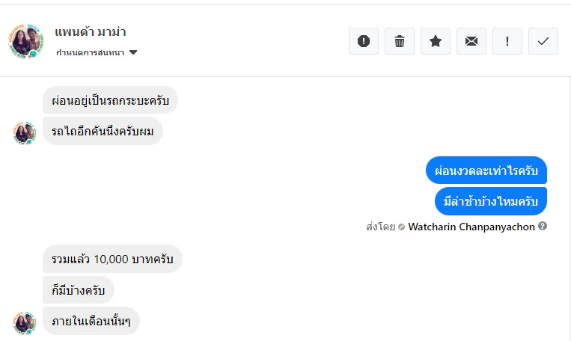Open sender link Watcharin Chanpanyachon
The height and width of the screenshot is (341, 571).
click(x=471, y=227)
